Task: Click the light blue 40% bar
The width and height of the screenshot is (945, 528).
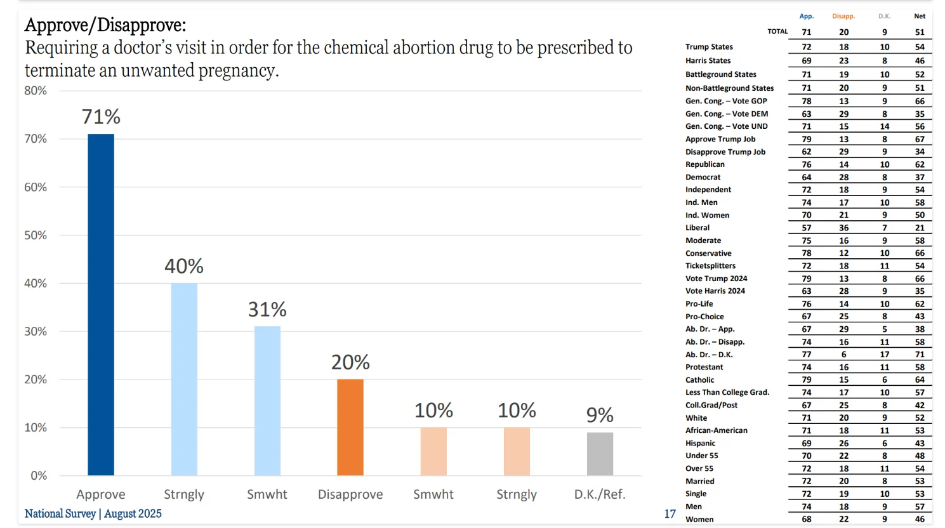Action: (x=184, y=379)
